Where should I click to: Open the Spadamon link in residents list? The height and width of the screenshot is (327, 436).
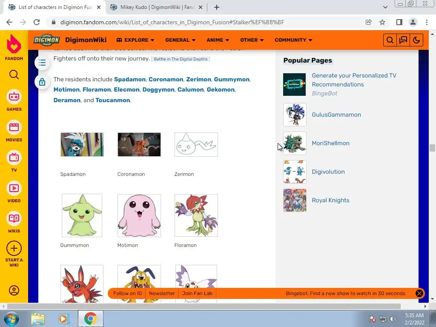130,79
